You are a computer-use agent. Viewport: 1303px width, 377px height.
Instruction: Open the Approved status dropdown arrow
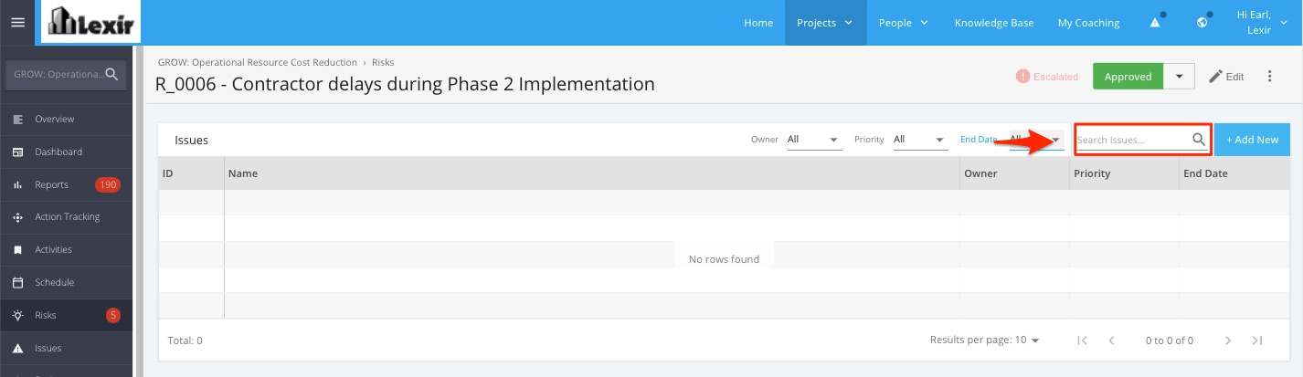(1179, 77)
